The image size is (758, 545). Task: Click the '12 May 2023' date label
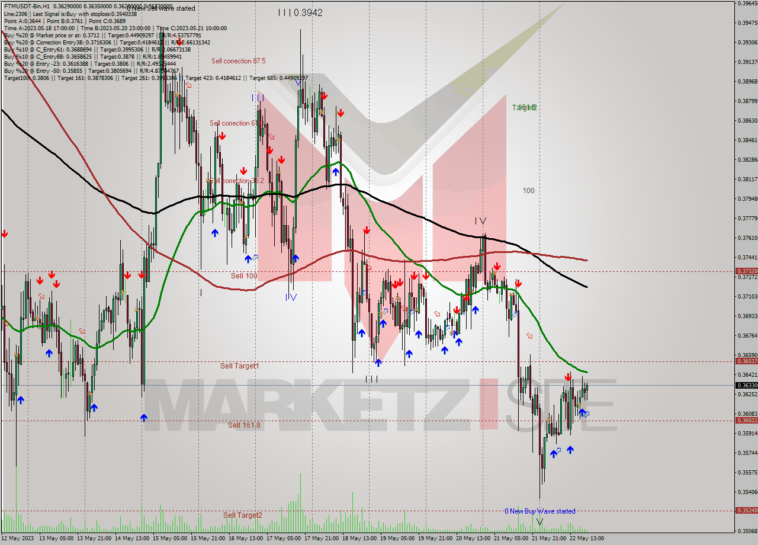18,538
